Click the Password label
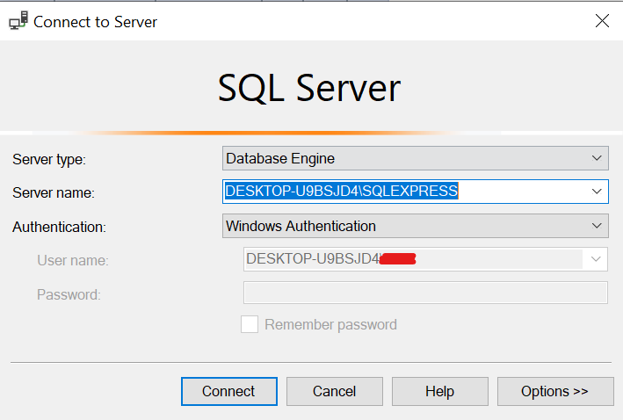The image size is (623, 420). (69, 294)
